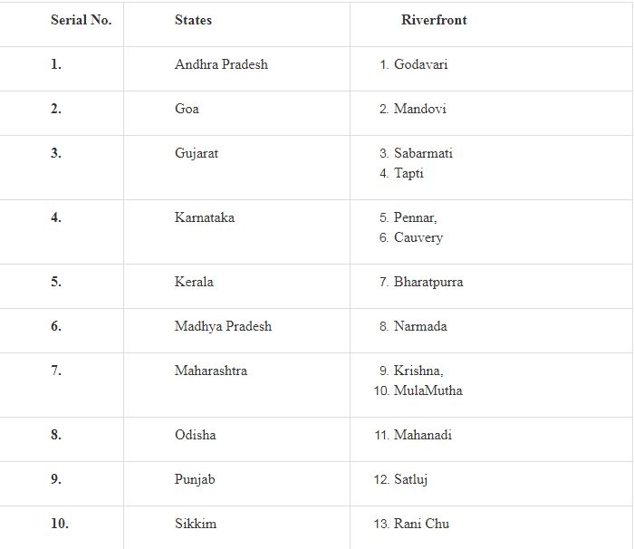
Task: Click the Mandovi riverfront entry
Action: [419, 109]
